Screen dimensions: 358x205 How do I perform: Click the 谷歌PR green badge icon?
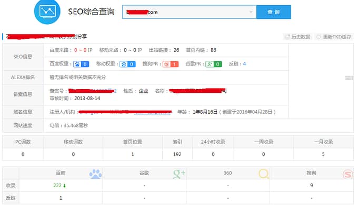coord(214,64)
